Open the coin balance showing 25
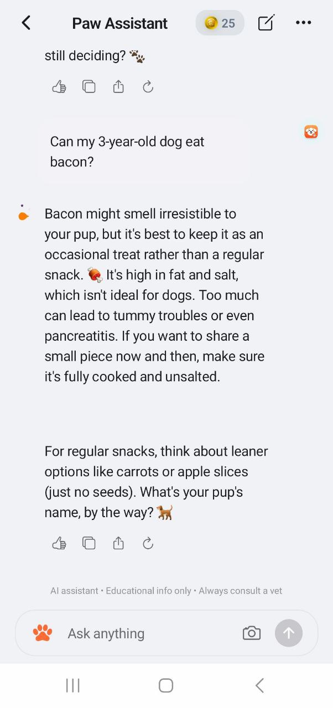The width and height of the screenshot is (333, 708). pos(220,23)
